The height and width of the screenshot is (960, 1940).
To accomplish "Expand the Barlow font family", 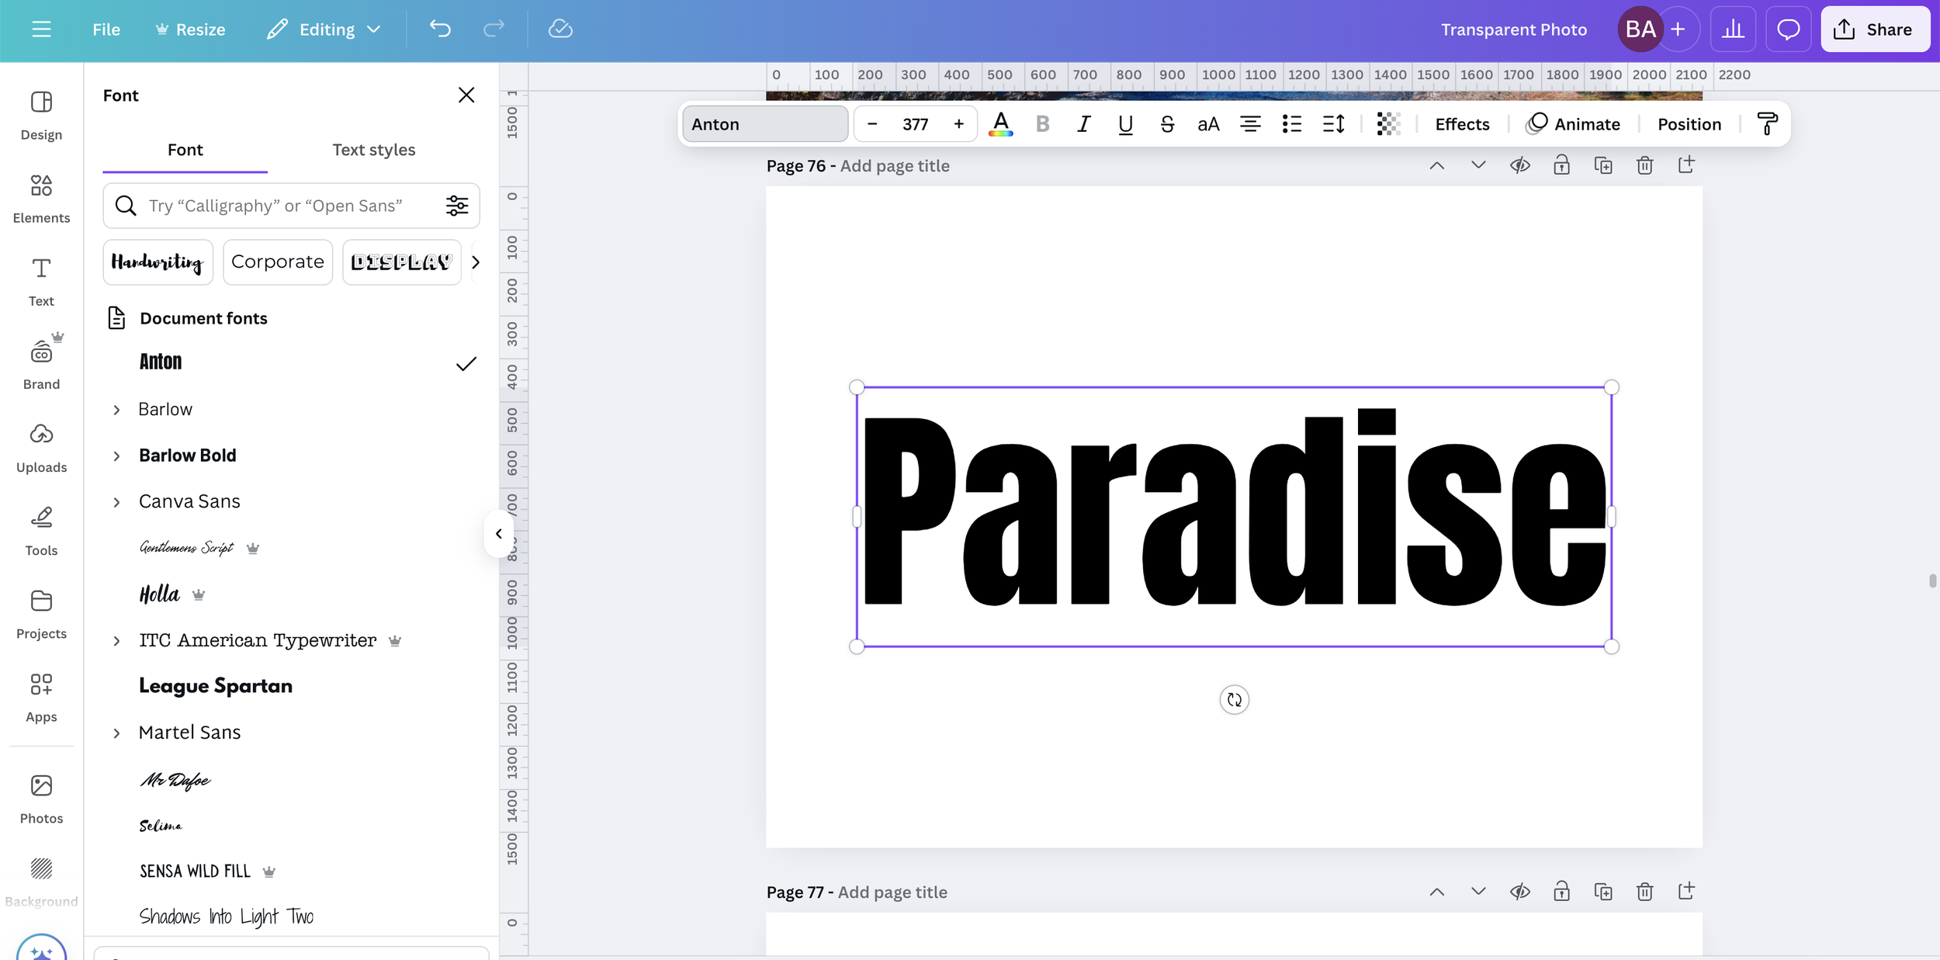I will (x=116, y=410).
